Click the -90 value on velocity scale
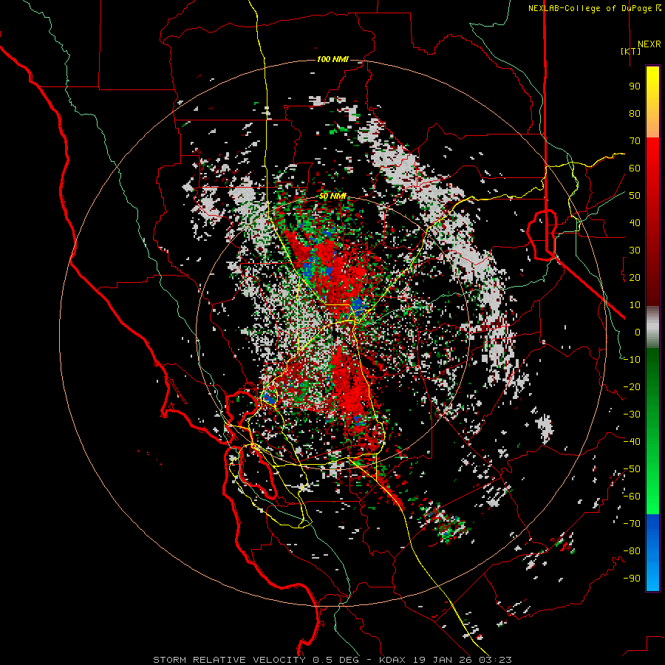 coord(632,579)
